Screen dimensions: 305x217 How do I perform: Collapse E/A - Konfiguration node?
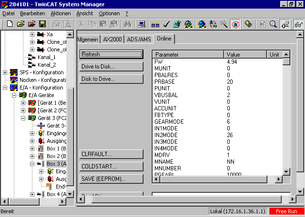point(5,88)
